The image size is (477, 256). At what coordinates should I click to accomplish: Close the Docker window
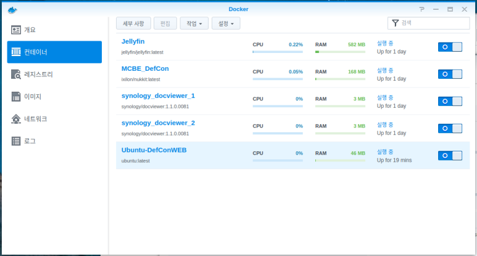(464, 9)
